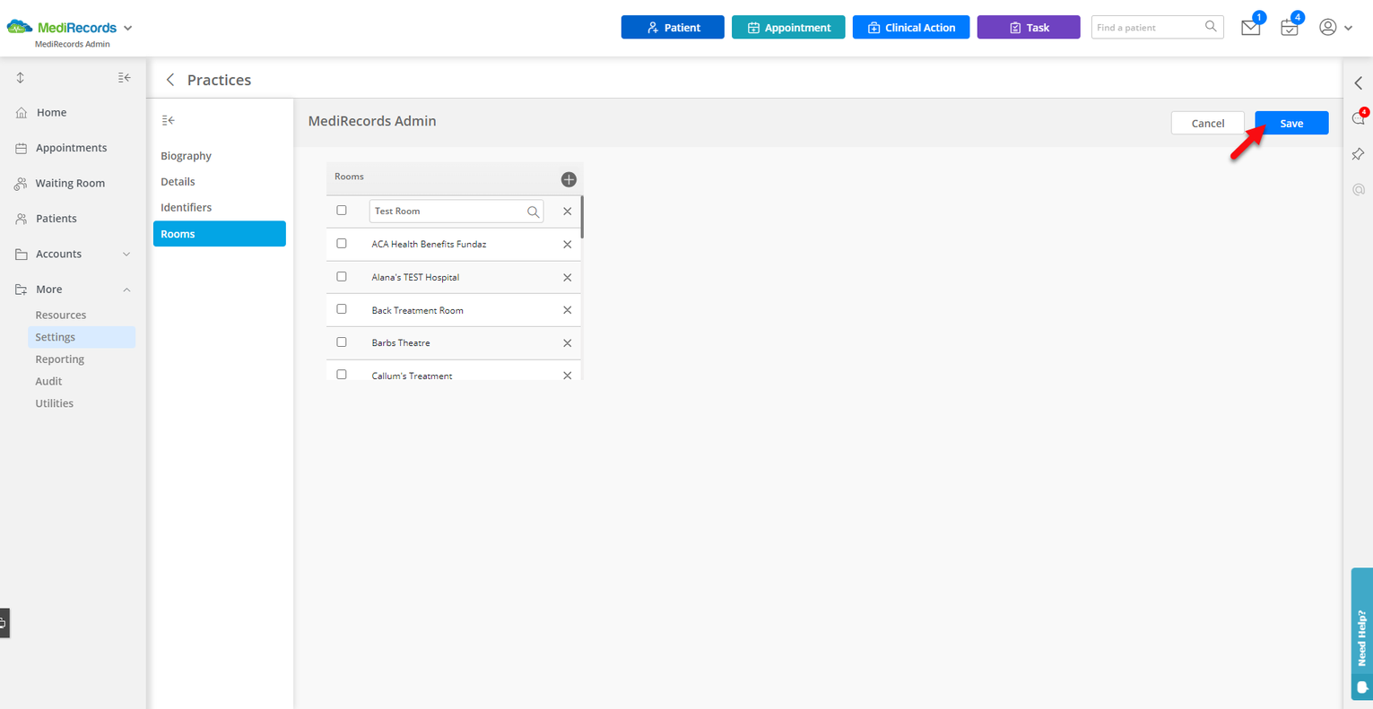Select the Rooms tab
This screenshot has height=709, width=1373.
pos(220,234)
